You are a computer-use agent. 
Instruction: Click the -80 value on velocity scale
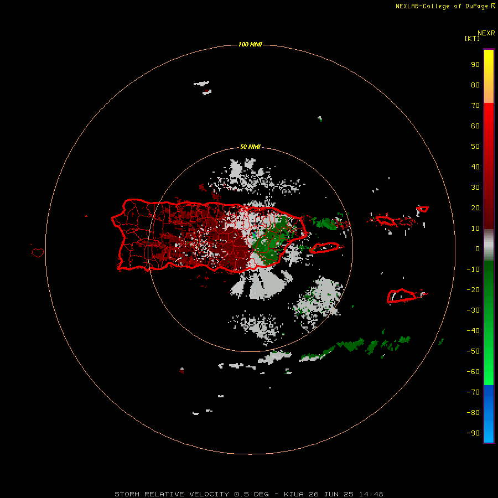pos(473,413)
